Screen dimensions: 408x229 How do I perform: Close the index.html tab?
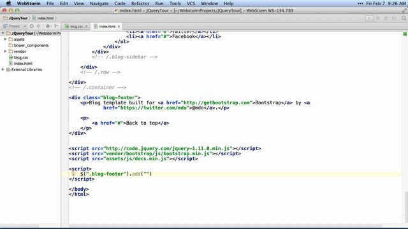(x=119, y=27)
